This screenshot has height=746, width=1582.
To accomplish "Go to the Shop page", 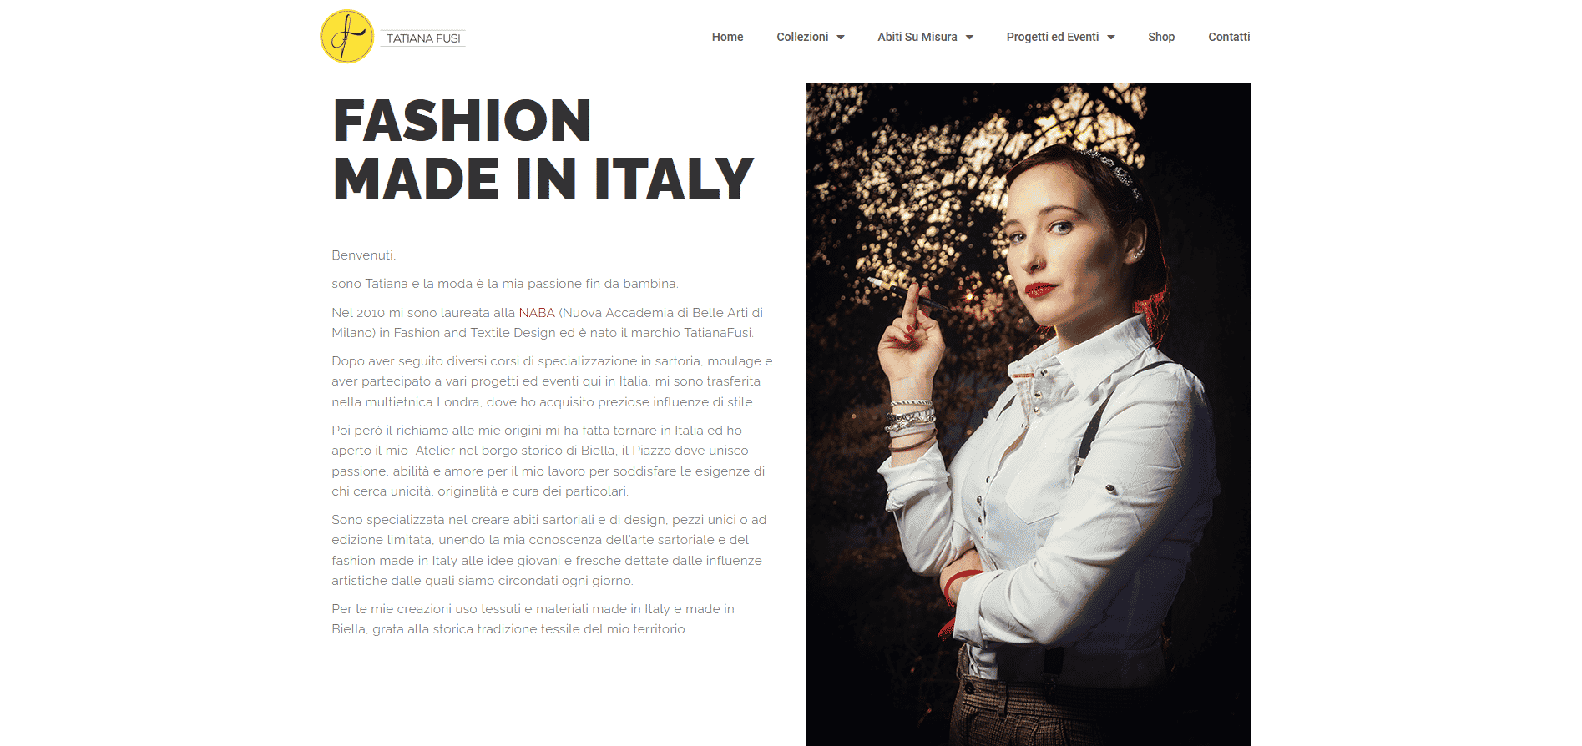I will (1161, 37).
